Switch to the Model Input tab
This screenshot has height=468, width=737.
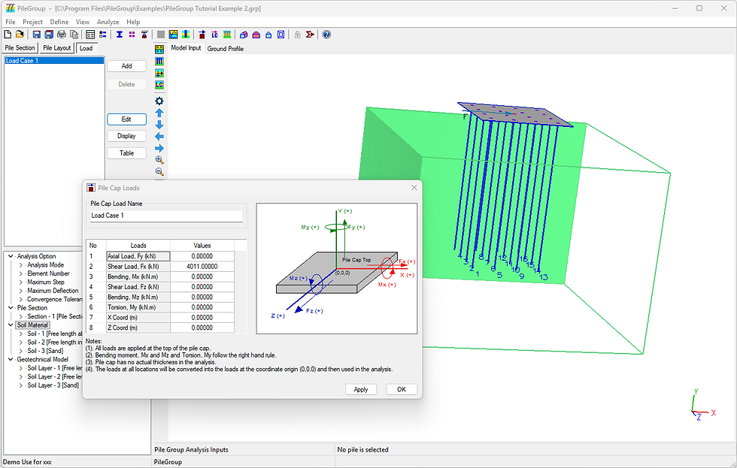[187, 48]
